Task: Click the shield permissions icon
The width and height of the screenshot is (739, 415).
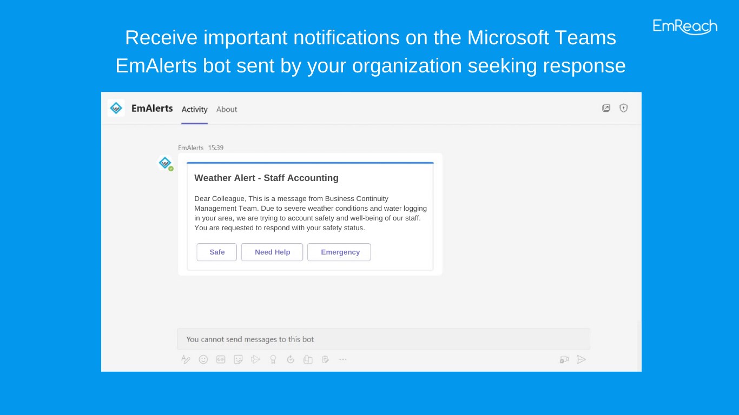Action: point(624,108)
